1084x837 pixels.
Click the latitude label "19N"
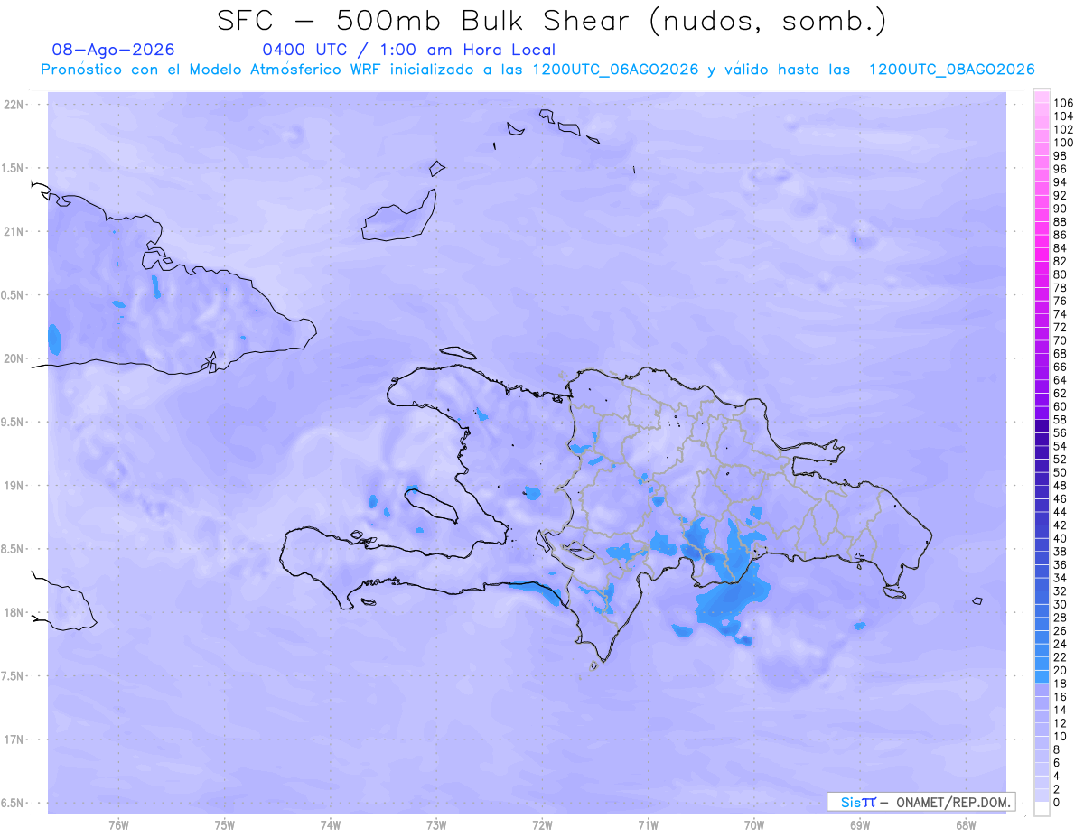pos(14,485)
